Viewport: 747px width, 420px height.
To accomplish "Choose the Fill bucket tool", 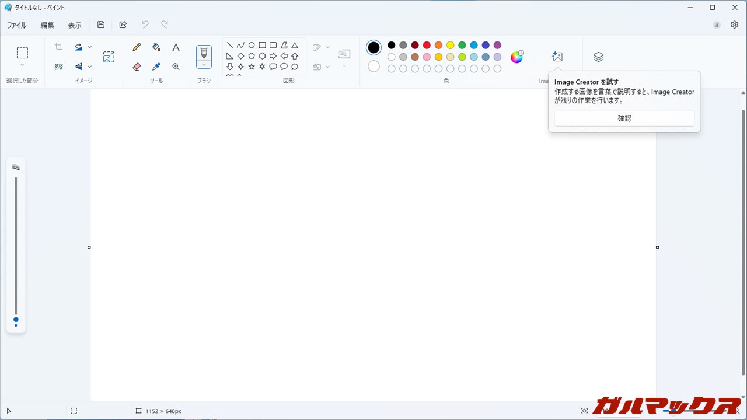I will (156, 47).
